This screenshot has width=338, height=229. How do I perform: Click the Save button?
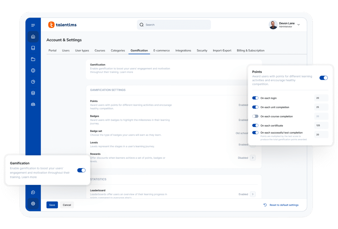coord(52,205)
